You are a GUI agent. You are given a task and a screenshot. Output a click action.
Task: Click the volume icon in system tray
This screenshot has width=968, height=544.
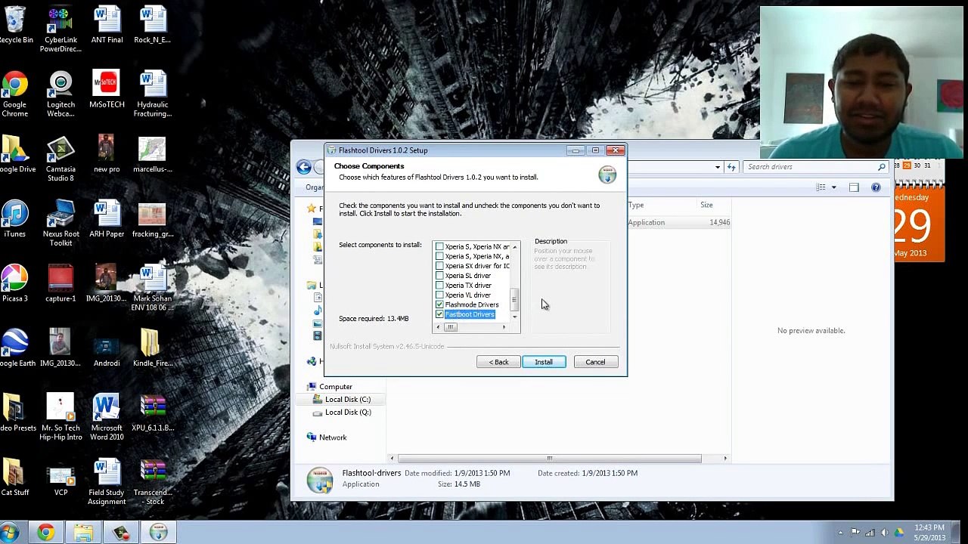click(x=884, y=533)
